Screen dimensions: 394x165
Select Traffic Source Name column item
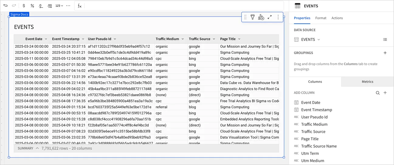coord(319,146)
